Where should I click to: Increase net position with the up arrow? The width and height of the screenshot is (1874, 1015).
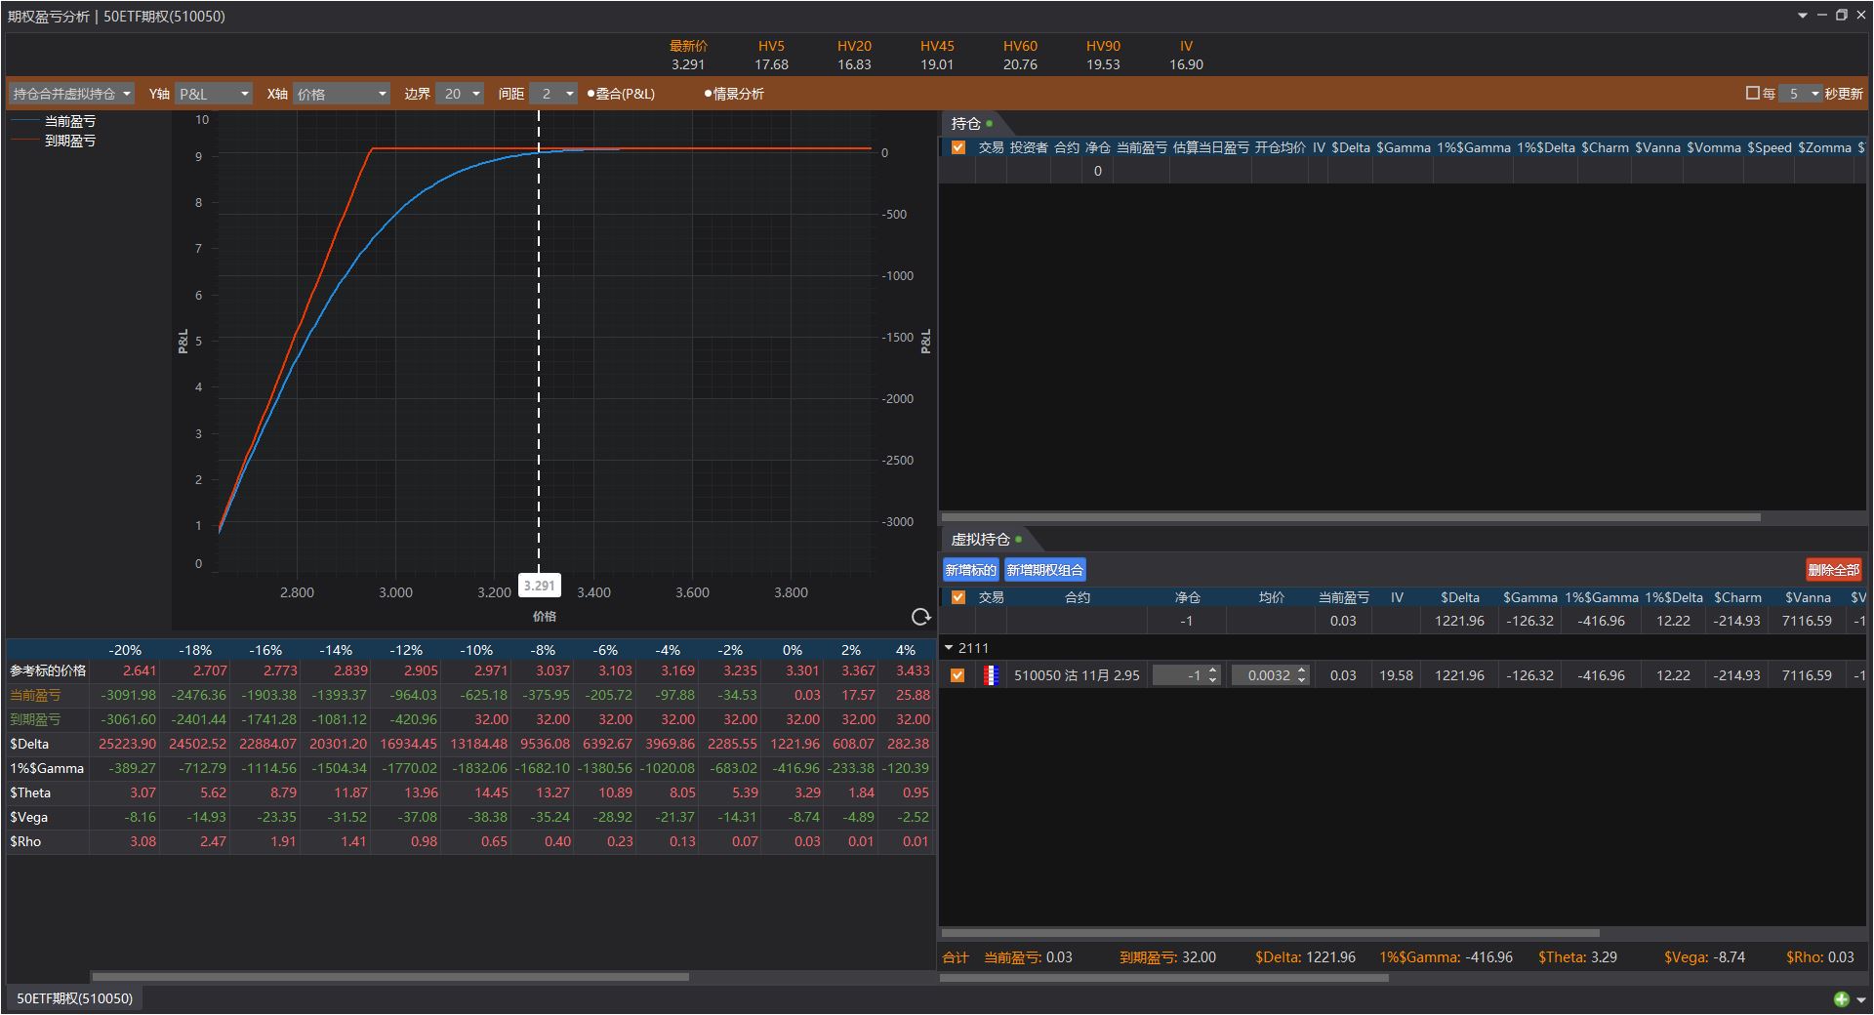pos(1213,670)
